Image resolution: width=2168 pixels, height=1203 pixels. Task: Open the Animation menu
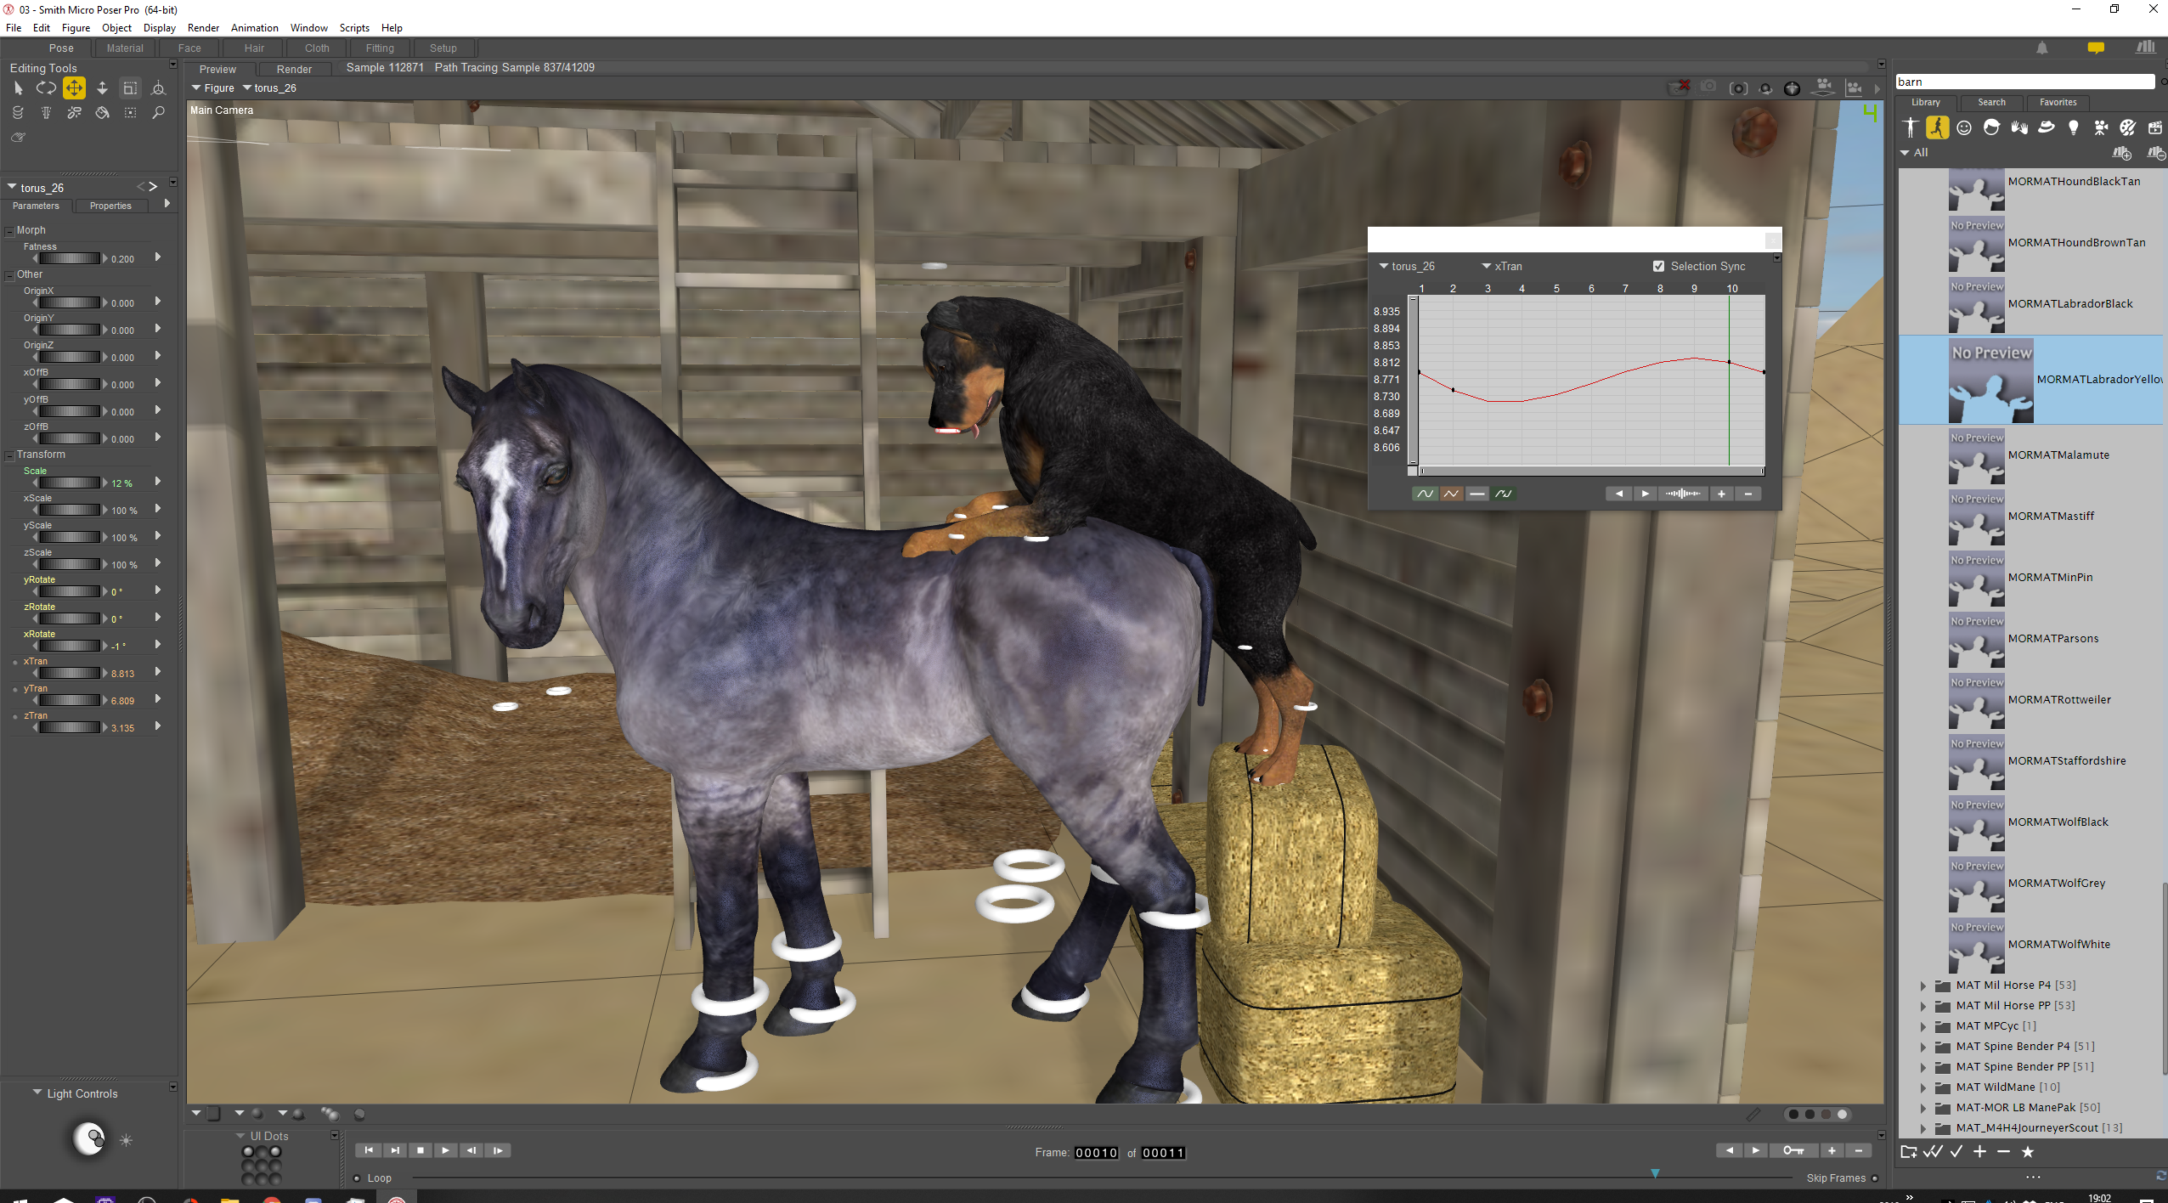pos(254,28)
